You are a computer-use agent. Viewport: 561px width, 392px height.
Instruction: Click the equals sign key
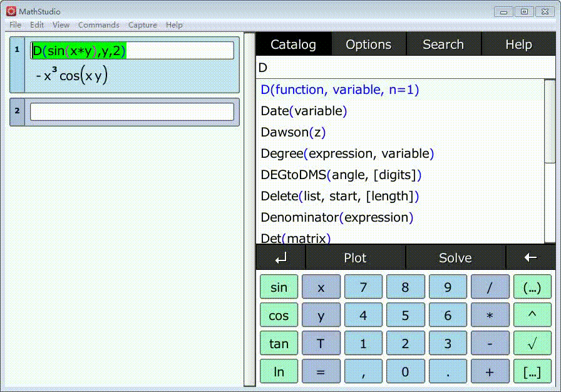(x=321, y=371)
